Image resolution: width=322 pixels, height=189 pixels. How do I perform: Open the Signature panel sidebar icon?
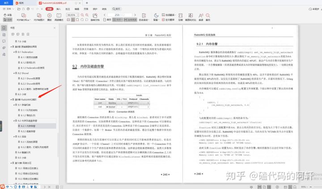pos(4,55)
